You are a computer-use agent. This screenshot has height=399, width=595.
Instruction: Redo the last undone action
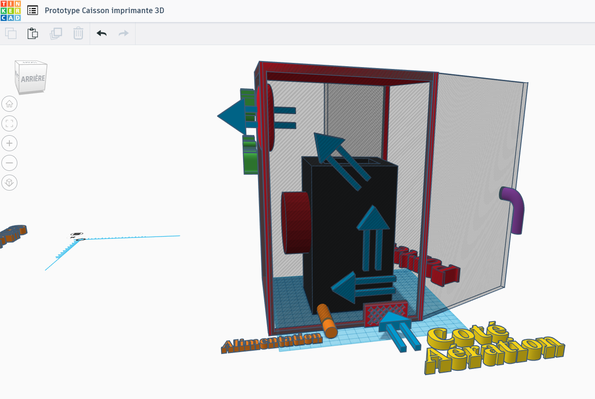coord(123,33)
